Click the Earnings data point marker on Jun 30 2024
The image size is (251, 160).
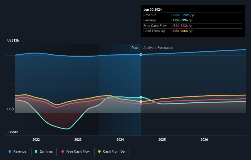tap(141, 97)
